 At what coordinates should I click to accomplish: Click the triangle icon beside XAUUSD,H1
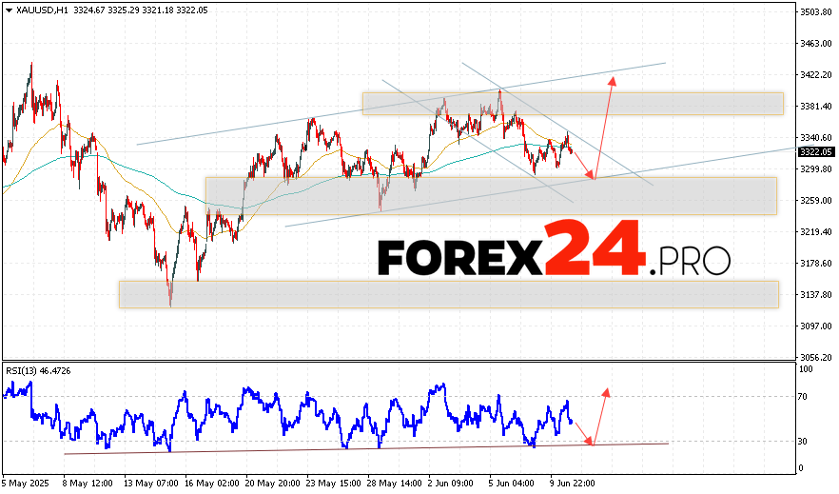click(8, 10)
